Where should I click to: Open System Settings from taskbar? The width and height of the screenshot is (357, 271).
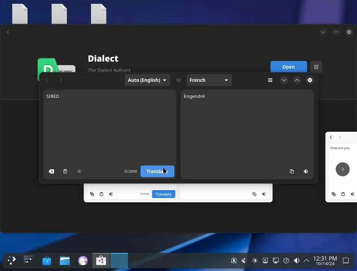pos(28,260)
